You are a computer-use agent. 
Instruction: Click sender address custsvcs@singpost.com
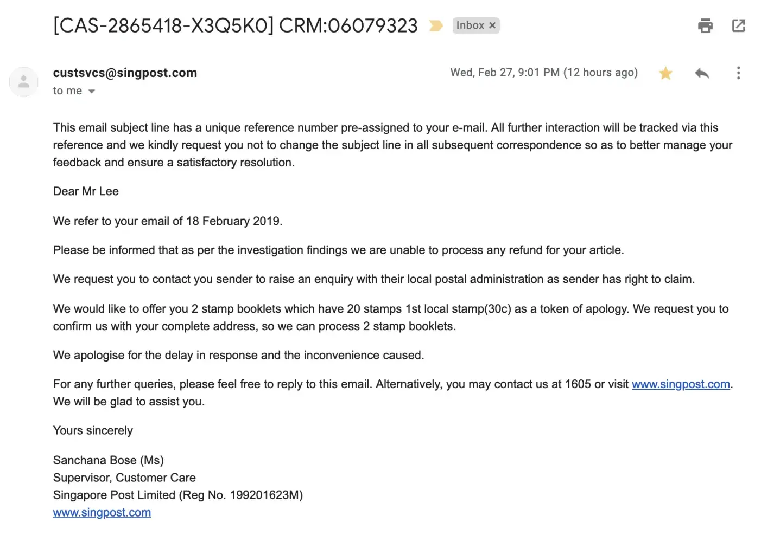(125, 73)
